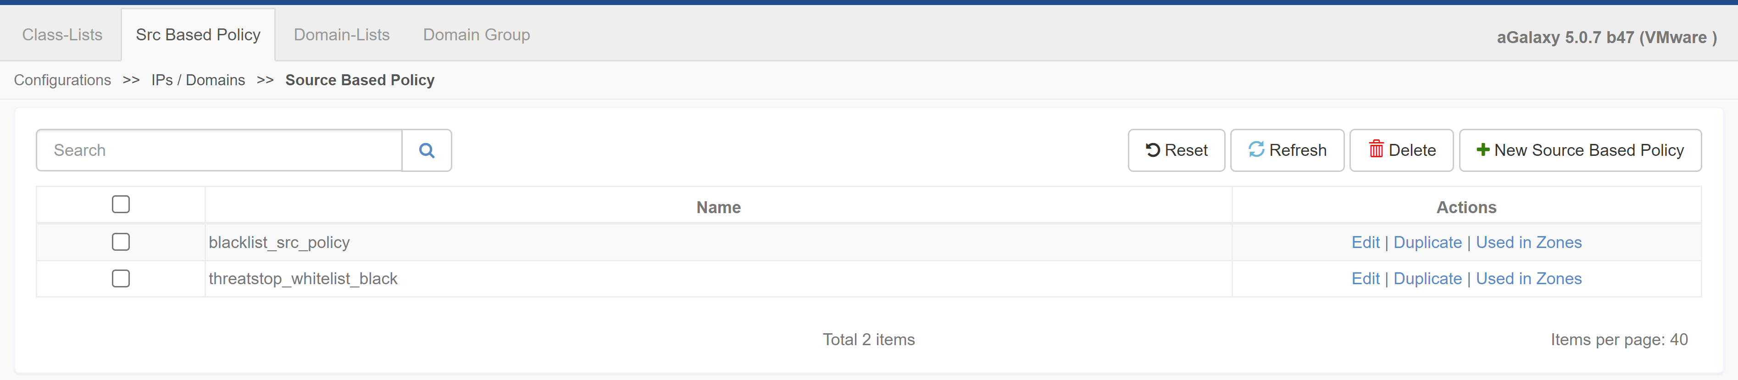Edit the threatstop_whitelist_black entry
Viewport: 1738px width, 380px height.
1365,279
